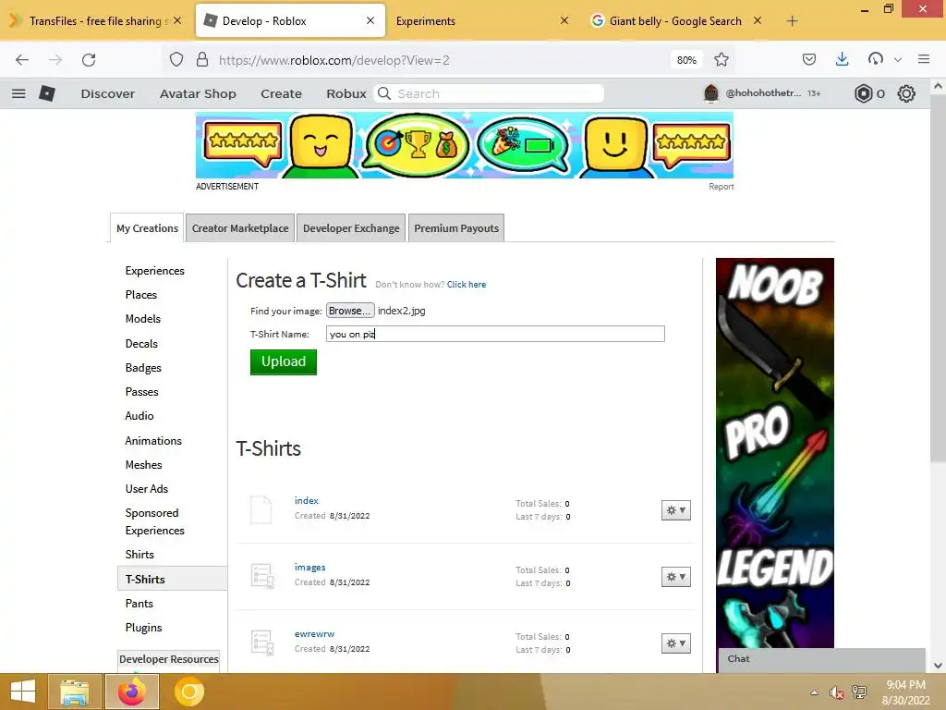
Task: Open Windows Start menu
Action: [23, 692]
